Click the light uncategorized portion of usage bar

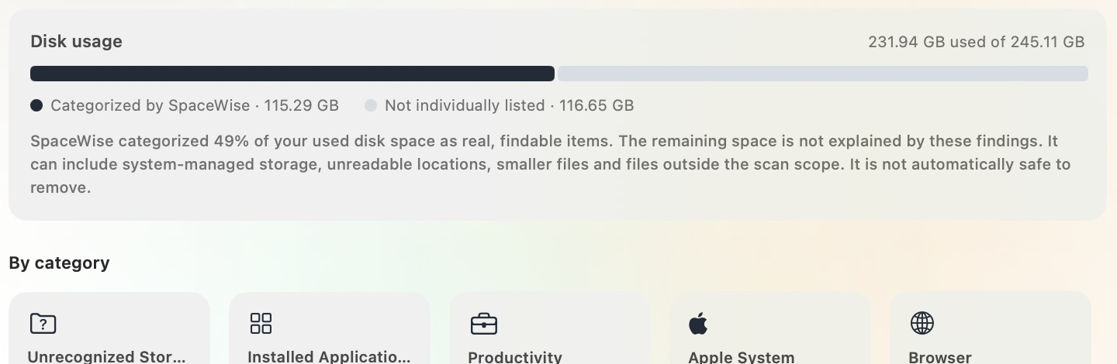[x=823, y=74]
